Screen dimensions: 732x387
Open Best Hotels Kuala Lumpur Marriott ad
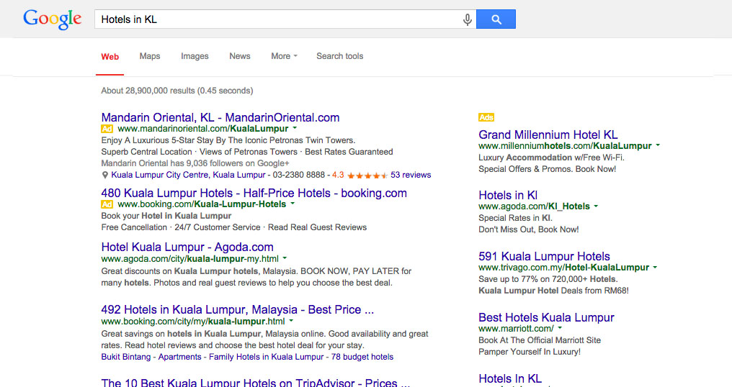click(x=546, y=317)
